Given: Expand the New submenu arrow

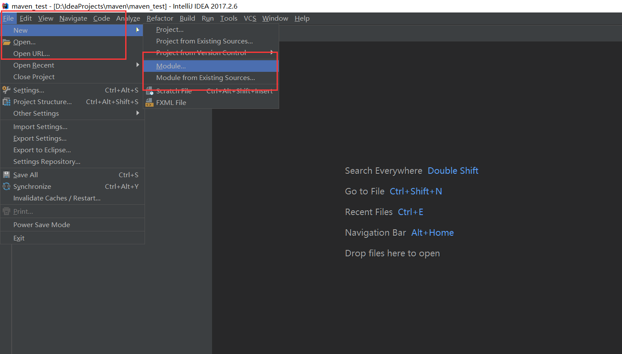Looking at the screenshot, I should tap(138, 30).
